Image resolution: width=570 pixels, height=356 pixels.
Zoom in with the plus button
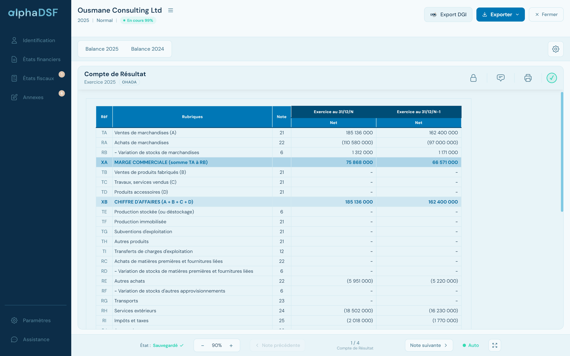231,346
